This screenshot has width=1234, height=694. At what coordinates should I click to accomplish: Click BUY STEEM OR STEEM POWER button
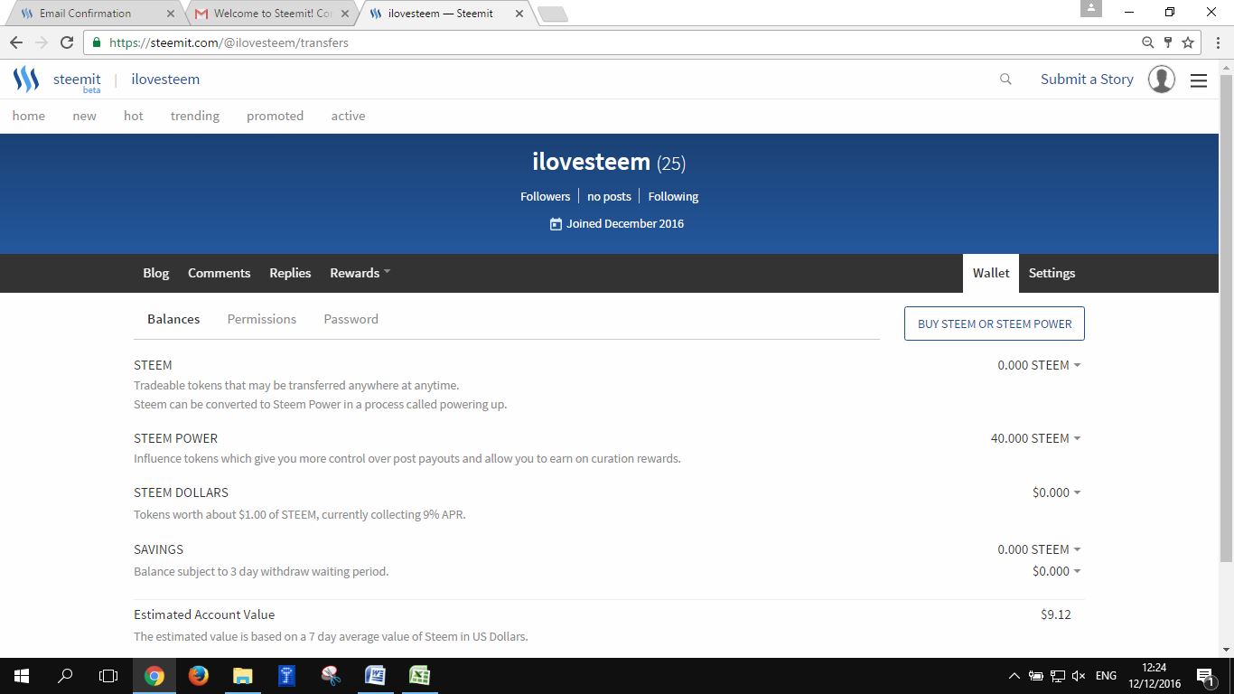pos(995,324)
